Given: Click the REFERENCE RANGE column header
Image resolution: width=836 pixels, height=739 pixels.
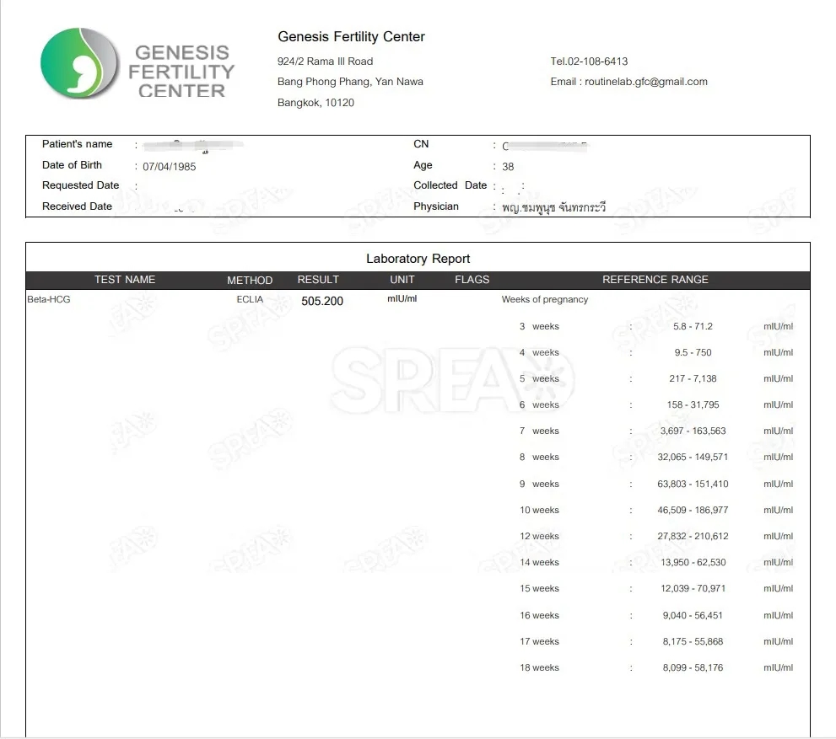Looking at the screenshot, I should pos(655,280).
